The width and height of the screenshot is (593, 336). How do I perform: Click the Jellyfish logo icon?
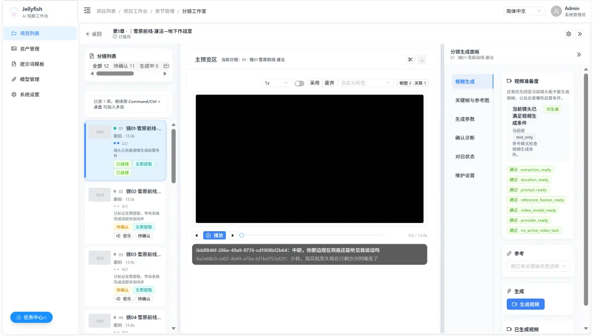click(14, 12)
